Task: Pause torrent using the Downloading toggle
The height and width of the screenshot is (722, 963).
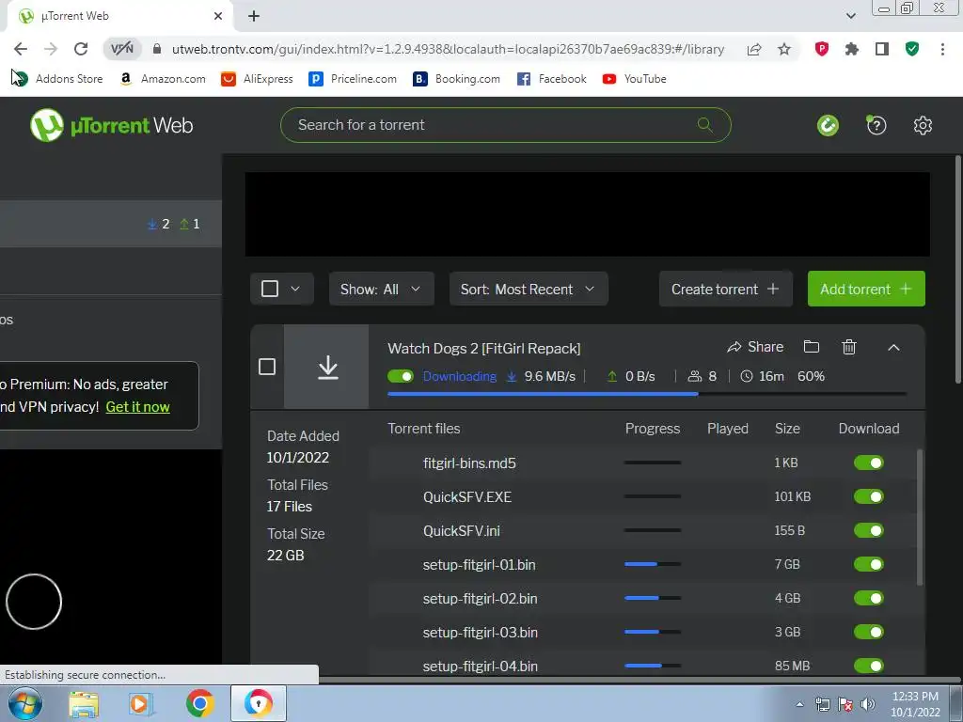Action: [x=401, y=376]
